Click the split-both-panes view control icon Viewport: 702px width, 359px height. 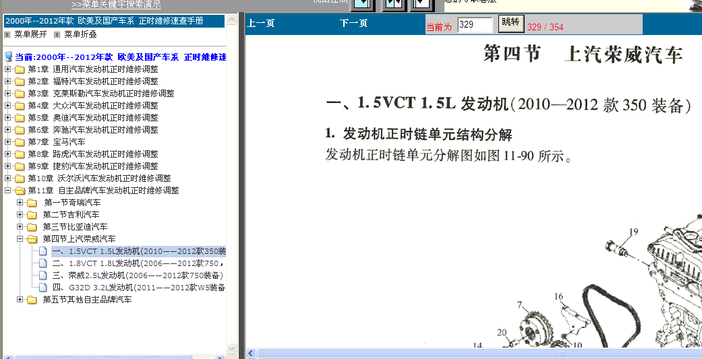(x=394, y=5)
